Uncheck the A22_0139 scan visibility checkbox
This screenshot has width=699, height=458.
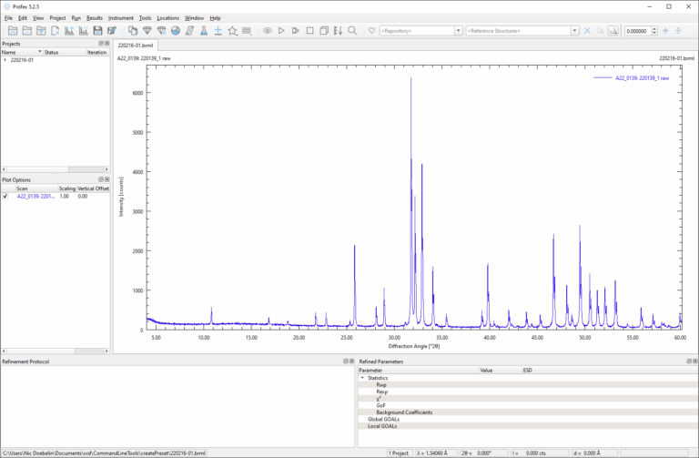coord(5,196)
